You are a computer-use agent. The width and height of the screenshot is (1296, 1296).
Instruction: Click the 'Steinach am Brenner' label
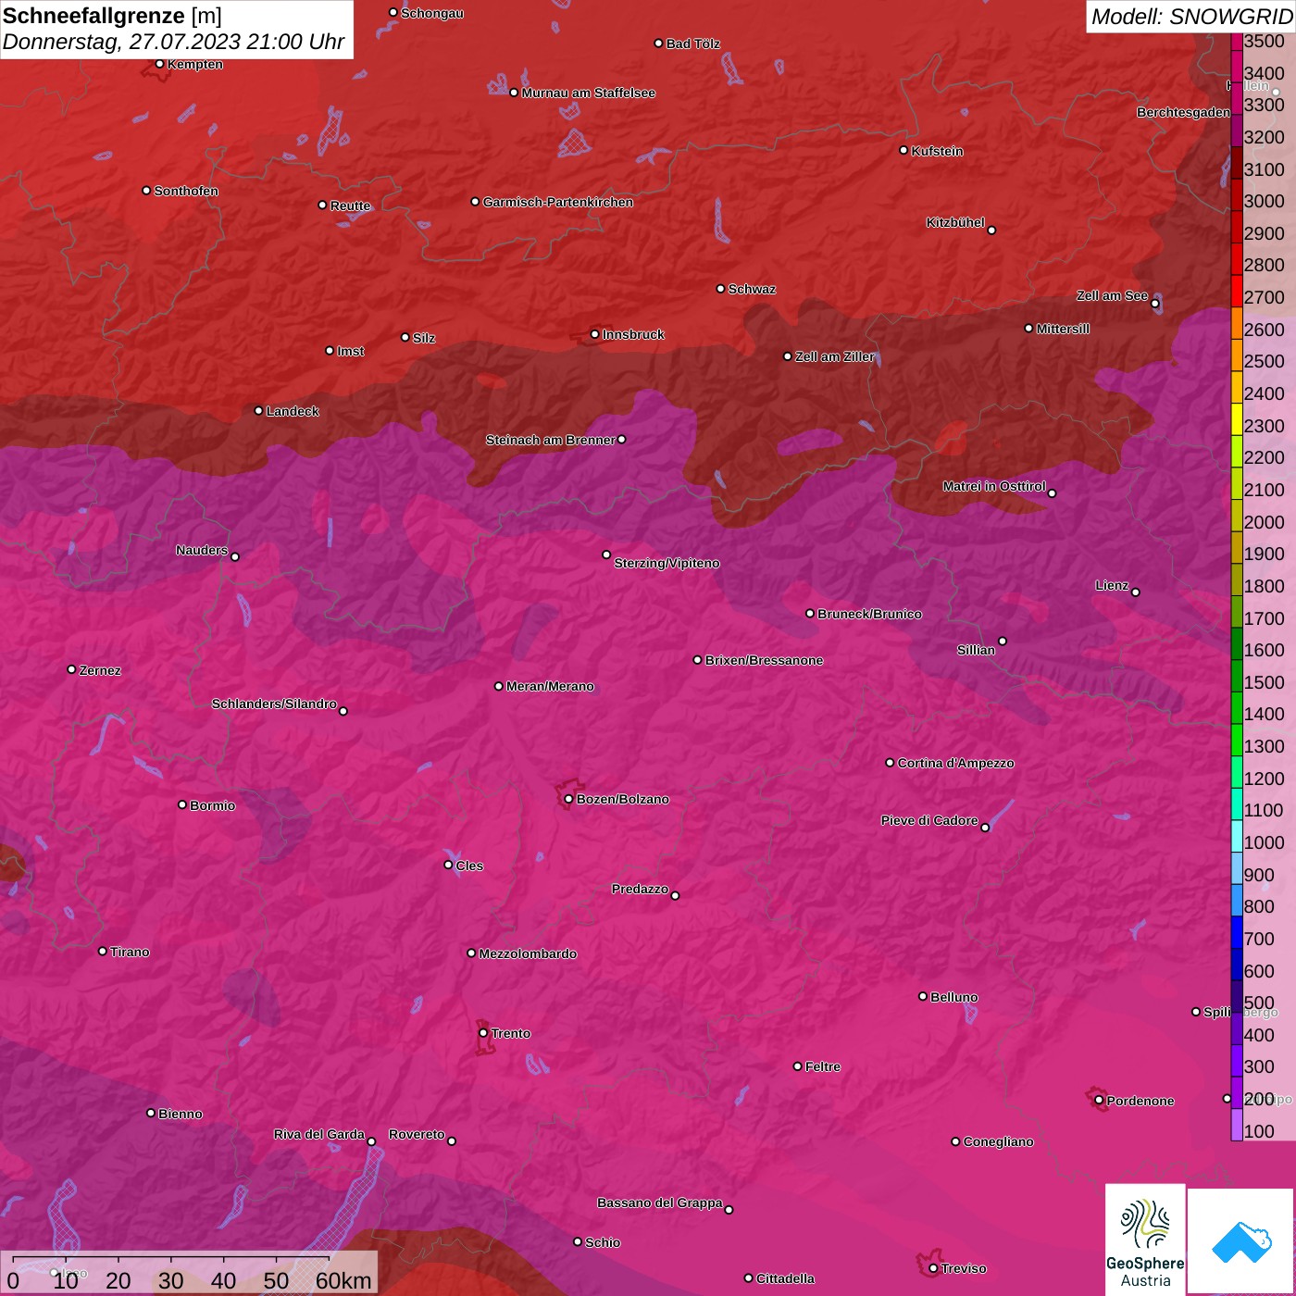click(550, 440)
